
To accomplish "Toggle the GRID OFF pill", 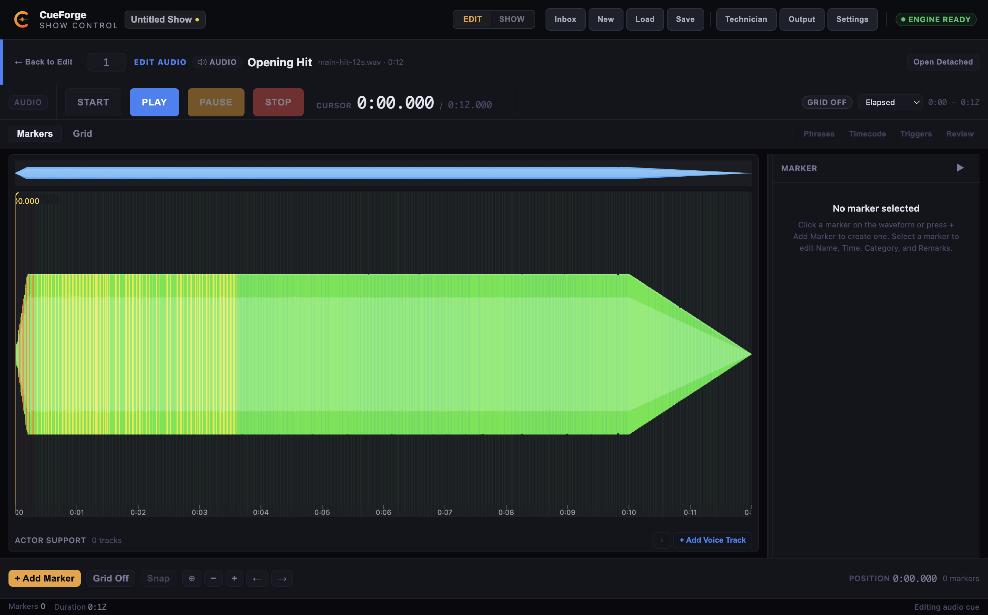I will [826, 102].
